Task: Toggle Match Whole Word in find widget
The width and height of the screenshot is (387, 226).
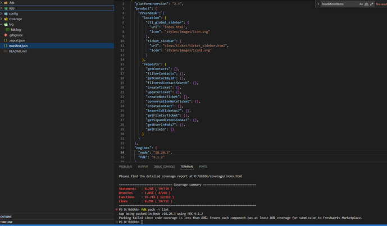Action: pos(366,4)
